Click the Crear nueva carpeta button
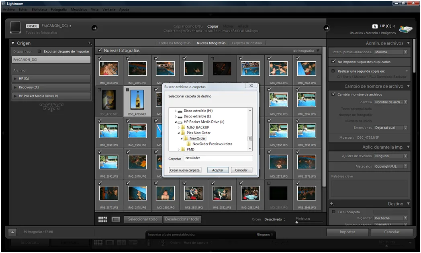421x253 pixels. [184, 170]
